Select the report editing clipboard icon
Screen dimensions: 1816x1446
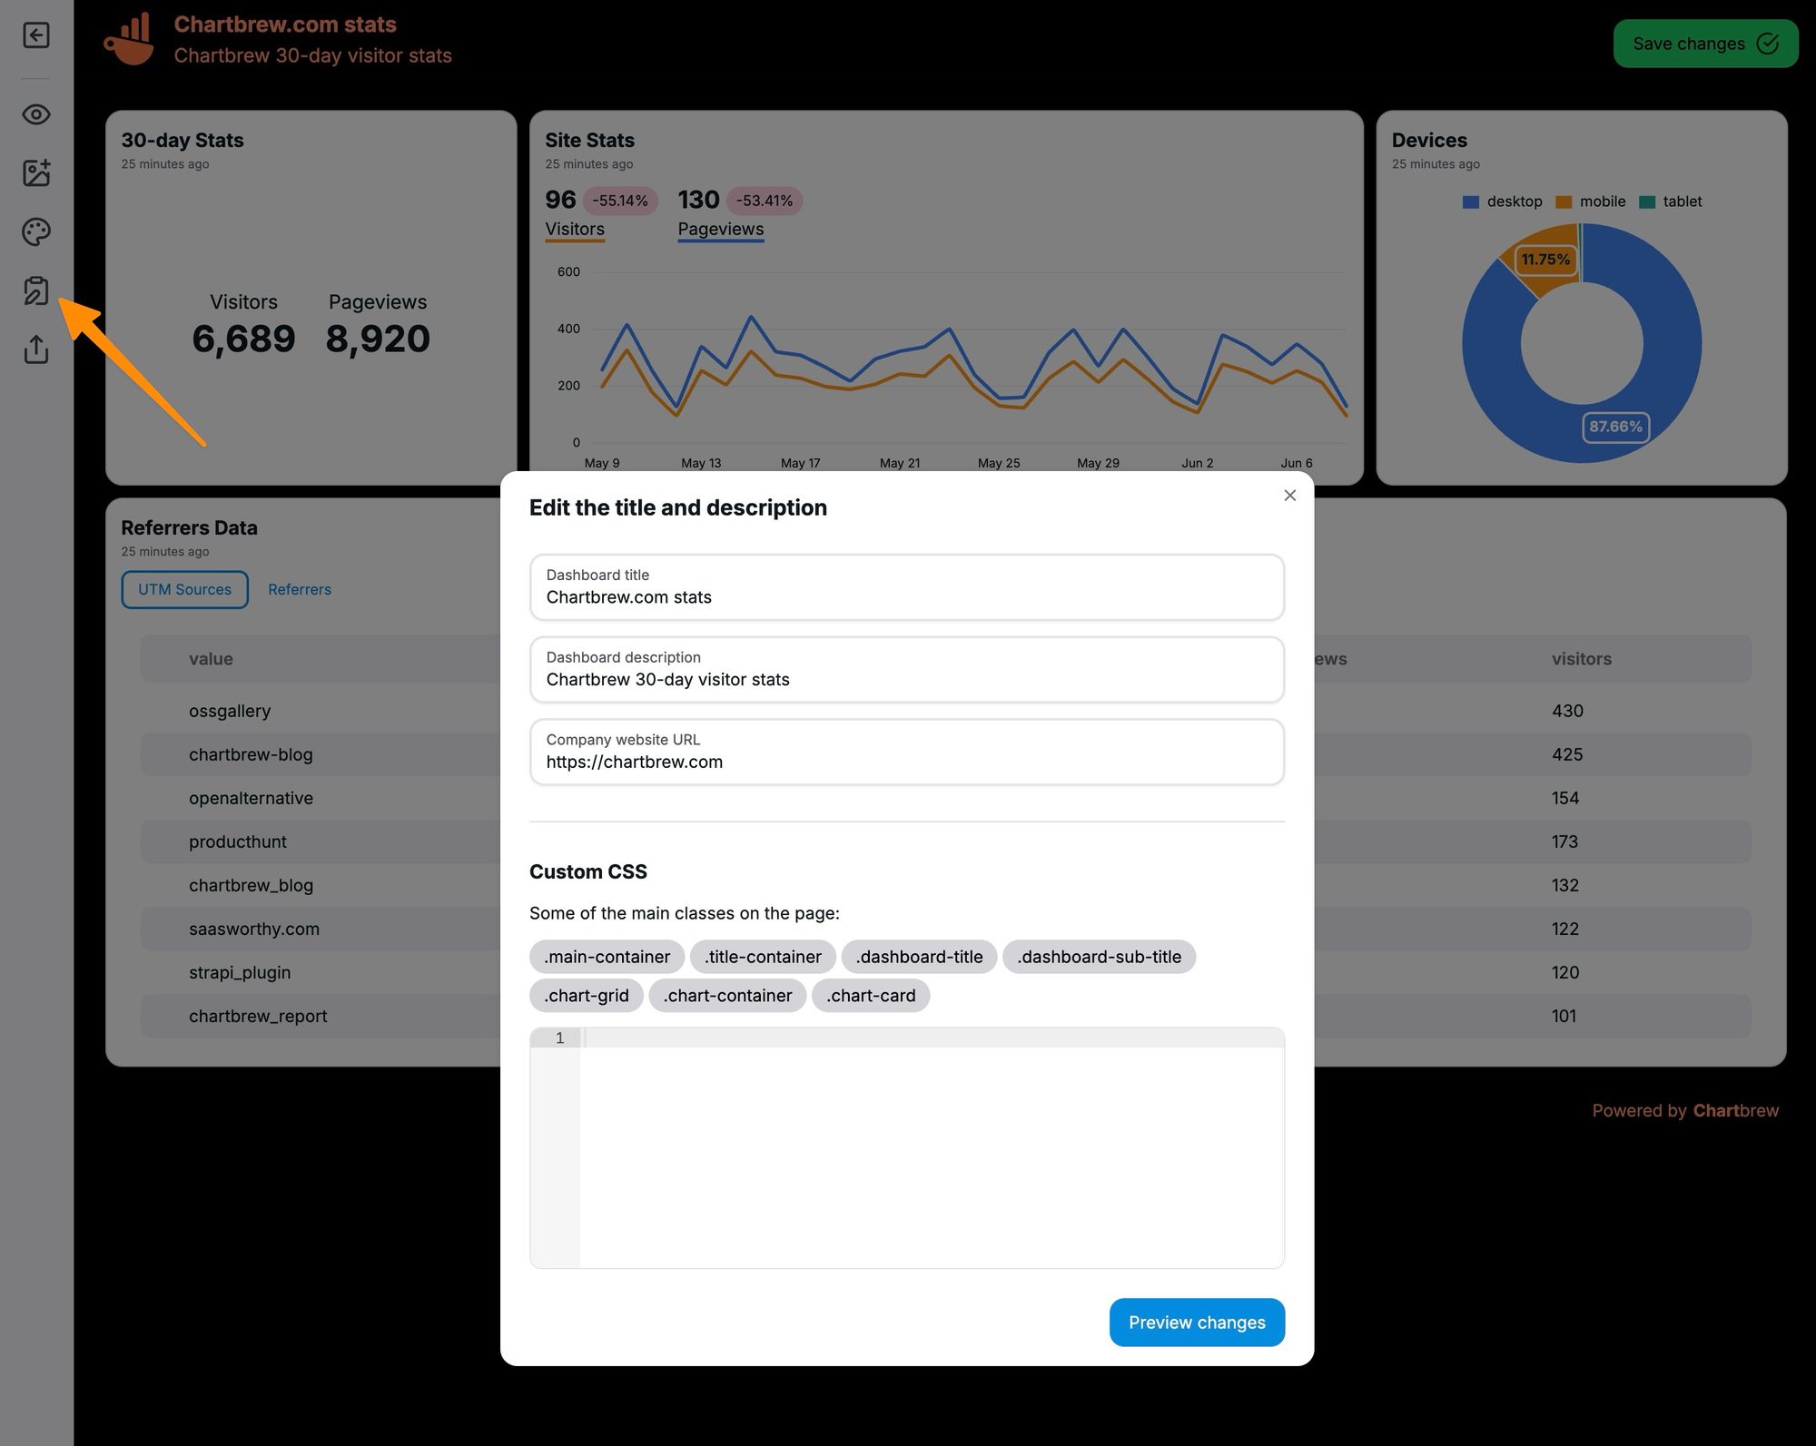pos(36,290)
